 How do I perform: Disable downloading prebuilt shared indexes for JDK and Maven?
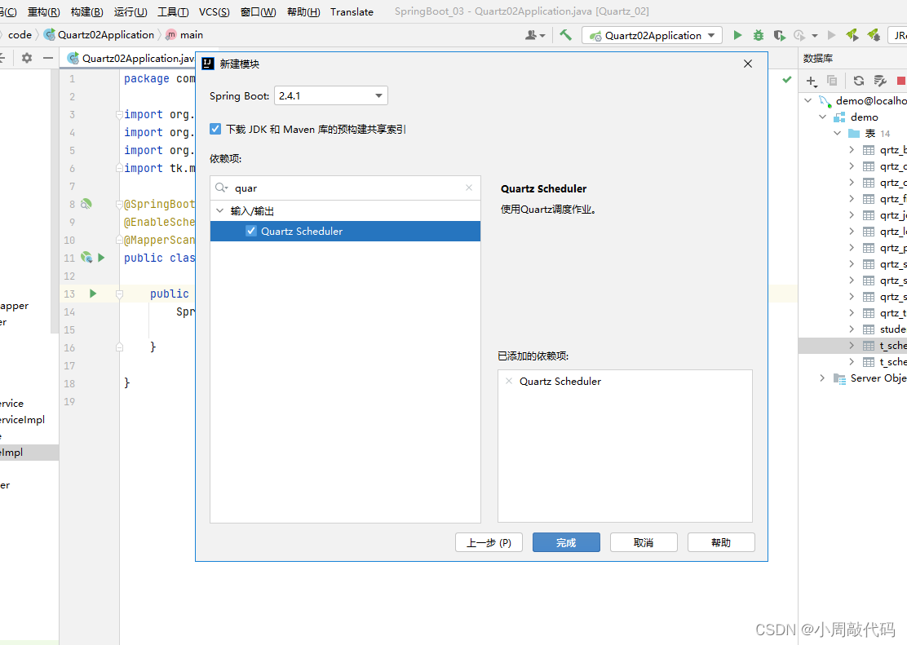[x=215, y=129]
